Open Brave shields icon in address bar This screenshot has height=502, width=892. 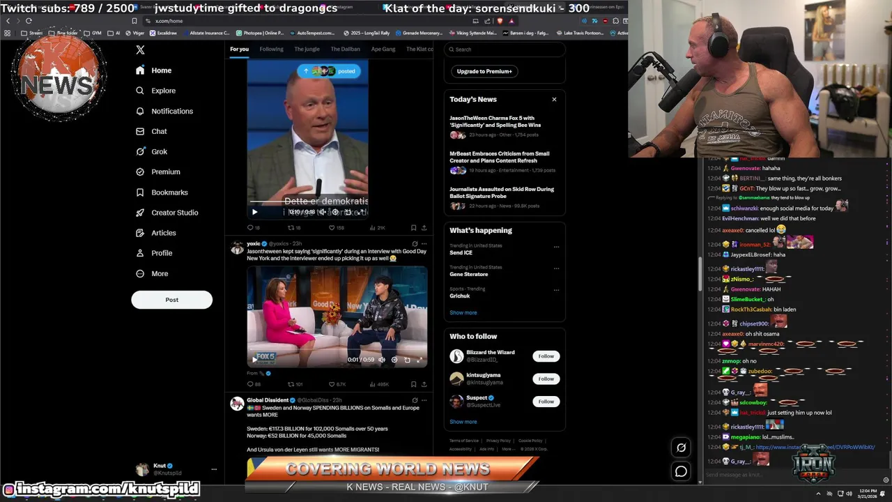[x=500, y=21]
